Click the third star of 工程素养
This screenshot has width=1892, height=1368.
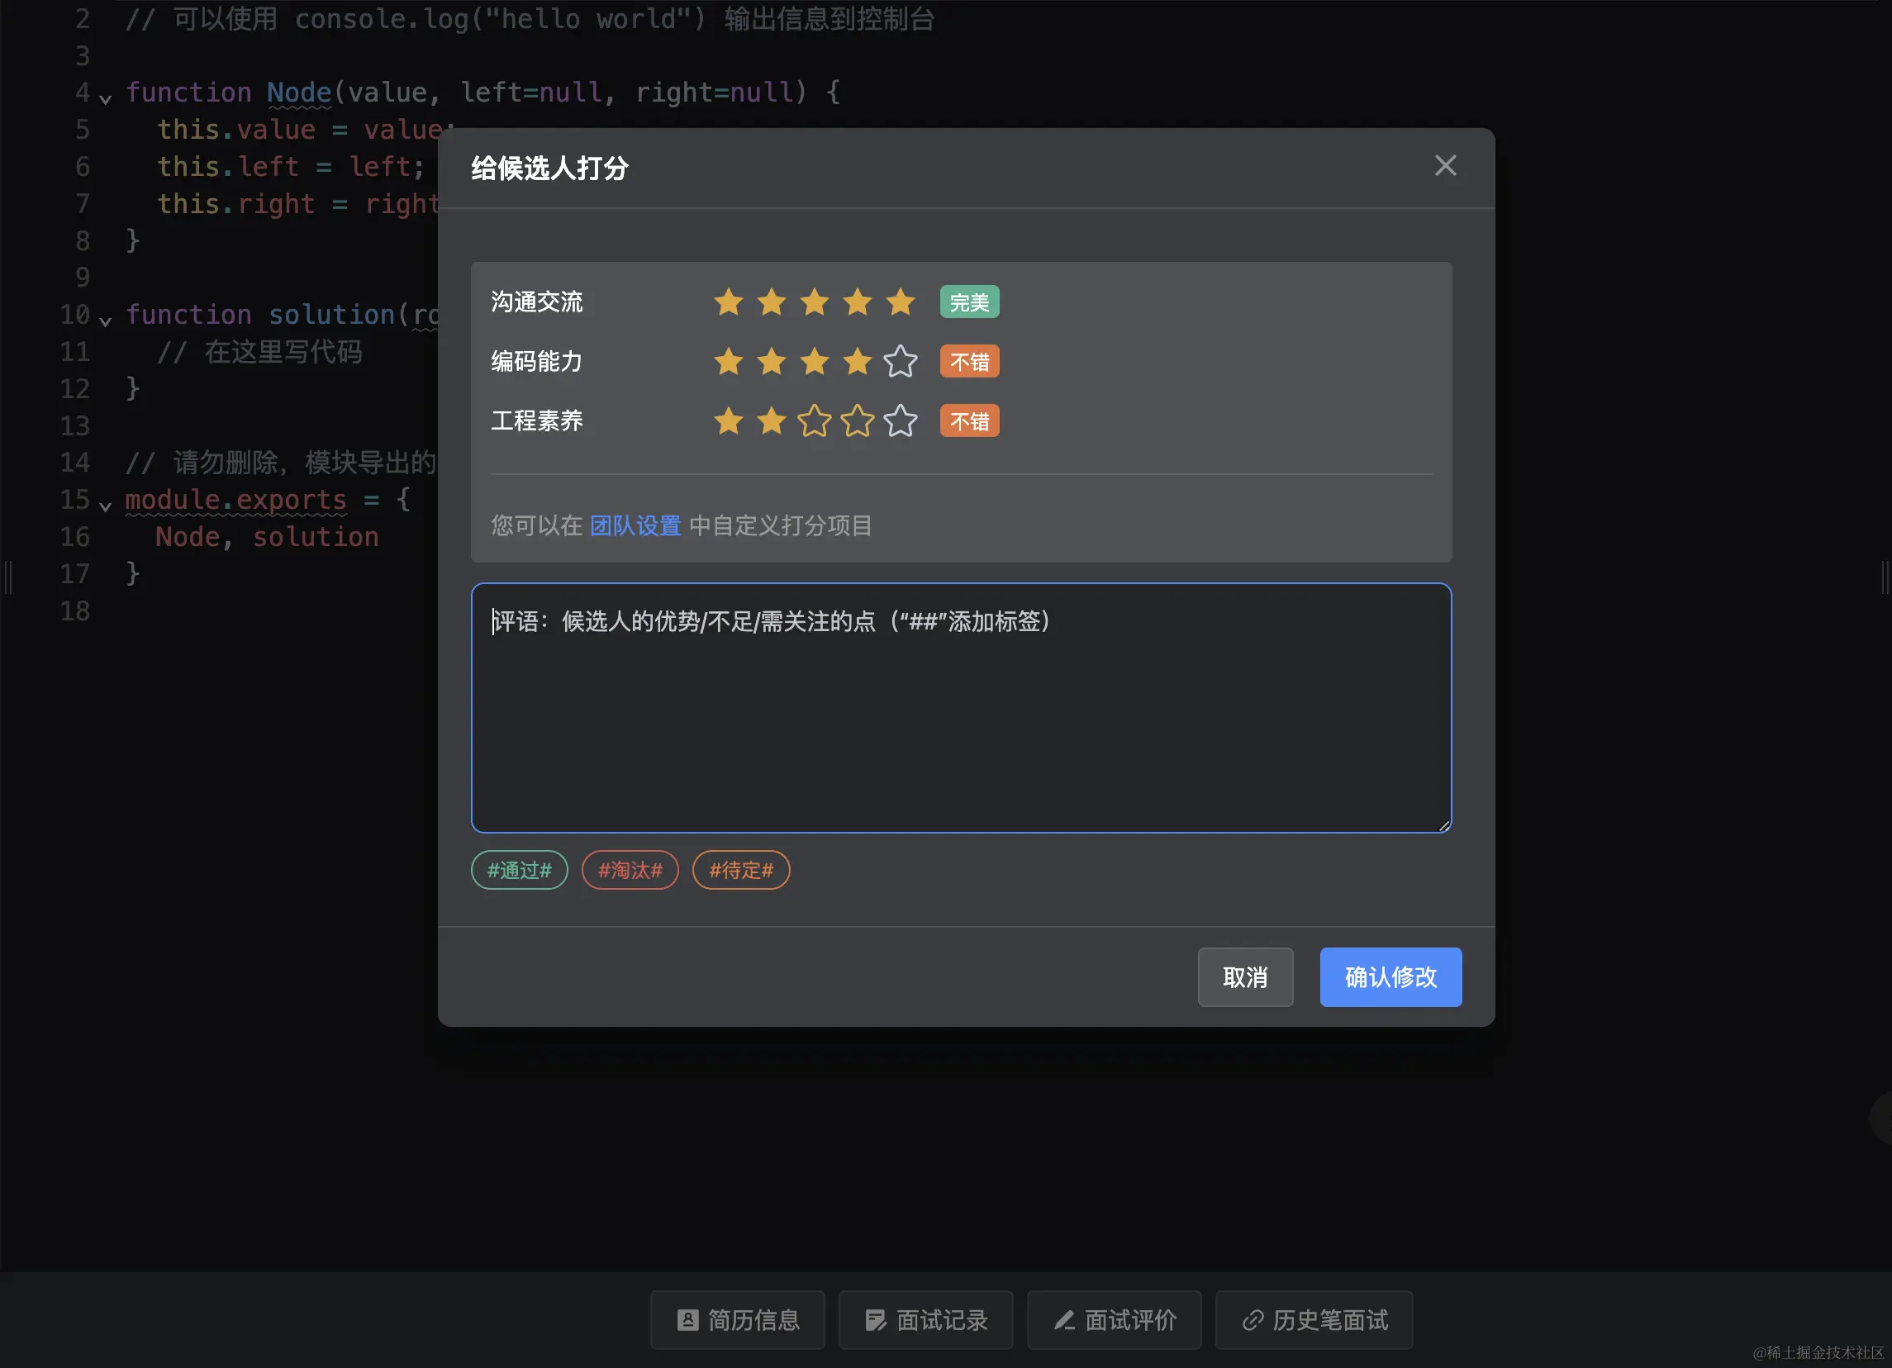(814, 421)
